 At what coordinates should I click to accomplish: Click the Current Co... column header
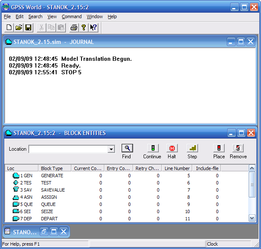(x=88, y=168)
